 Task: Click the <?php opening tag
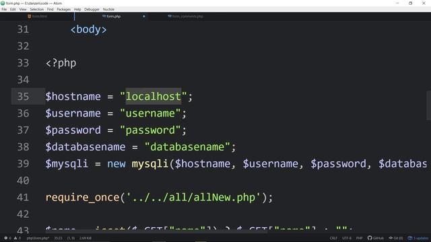pos(61,63)
